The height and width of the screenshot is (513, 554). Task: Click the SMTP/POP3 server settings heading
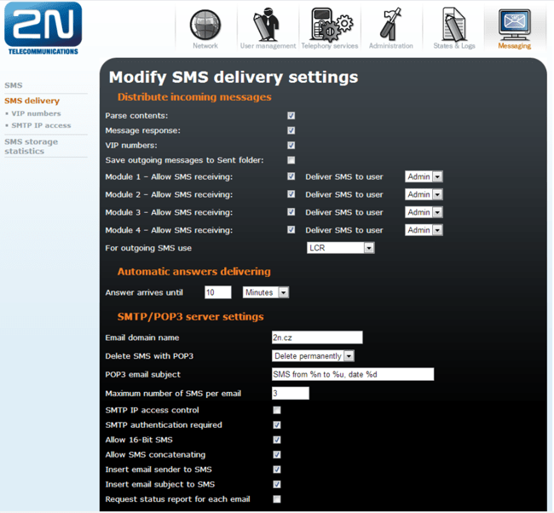click(190, 316)
